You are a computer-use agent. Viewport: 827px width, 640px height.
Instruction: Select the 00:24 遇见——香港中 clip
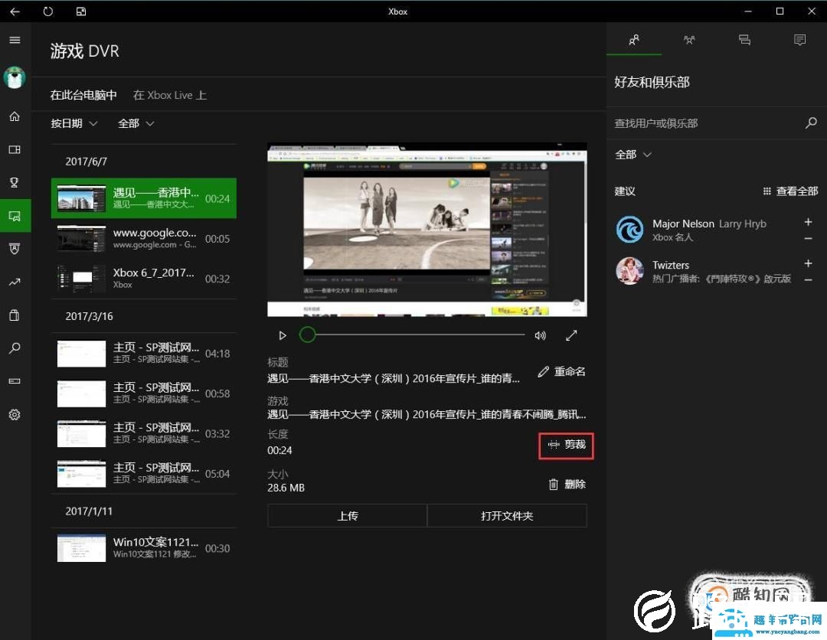143,198
